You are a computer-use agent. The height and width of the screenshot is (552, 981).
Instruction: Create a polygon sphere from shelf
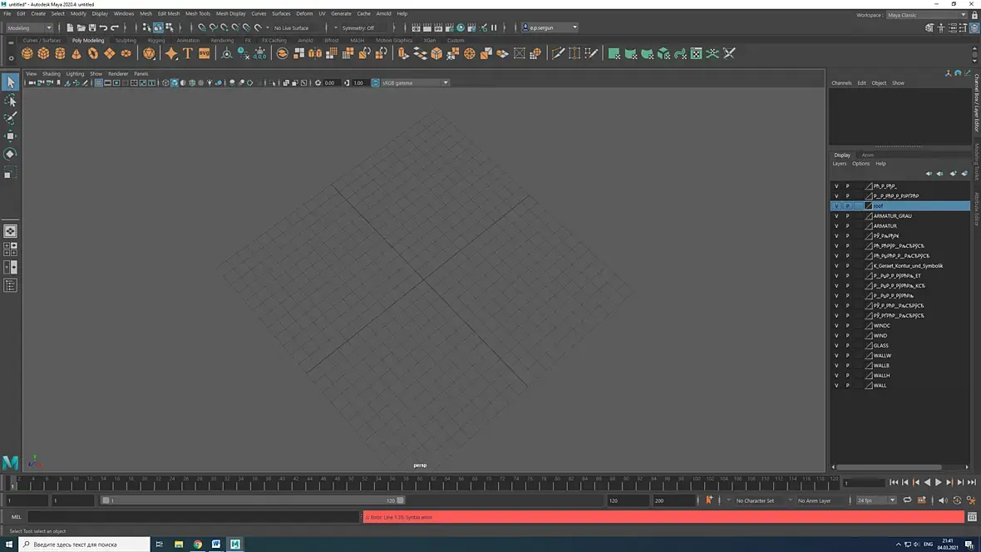tap(27, 54)
